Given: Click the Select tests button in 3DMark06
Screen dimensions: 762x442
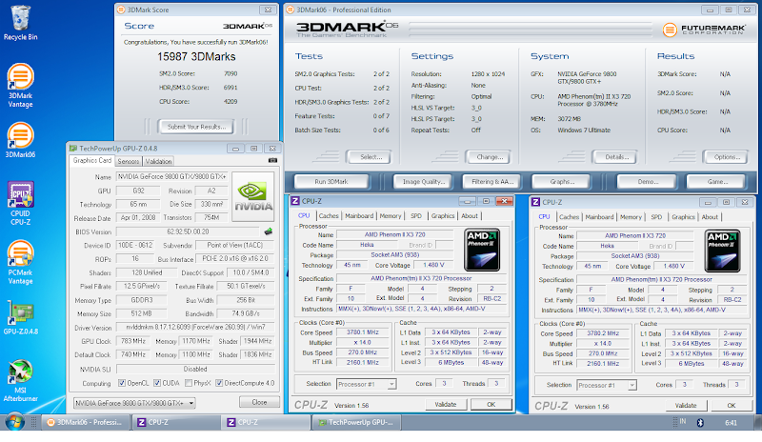Looking at the screenshot, I should [371, 157].
